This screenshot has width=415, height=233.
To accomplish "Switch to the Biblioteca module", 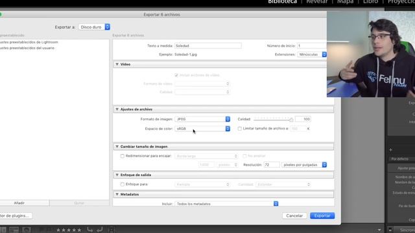I will pyautogui.click(x=282, y=2).
